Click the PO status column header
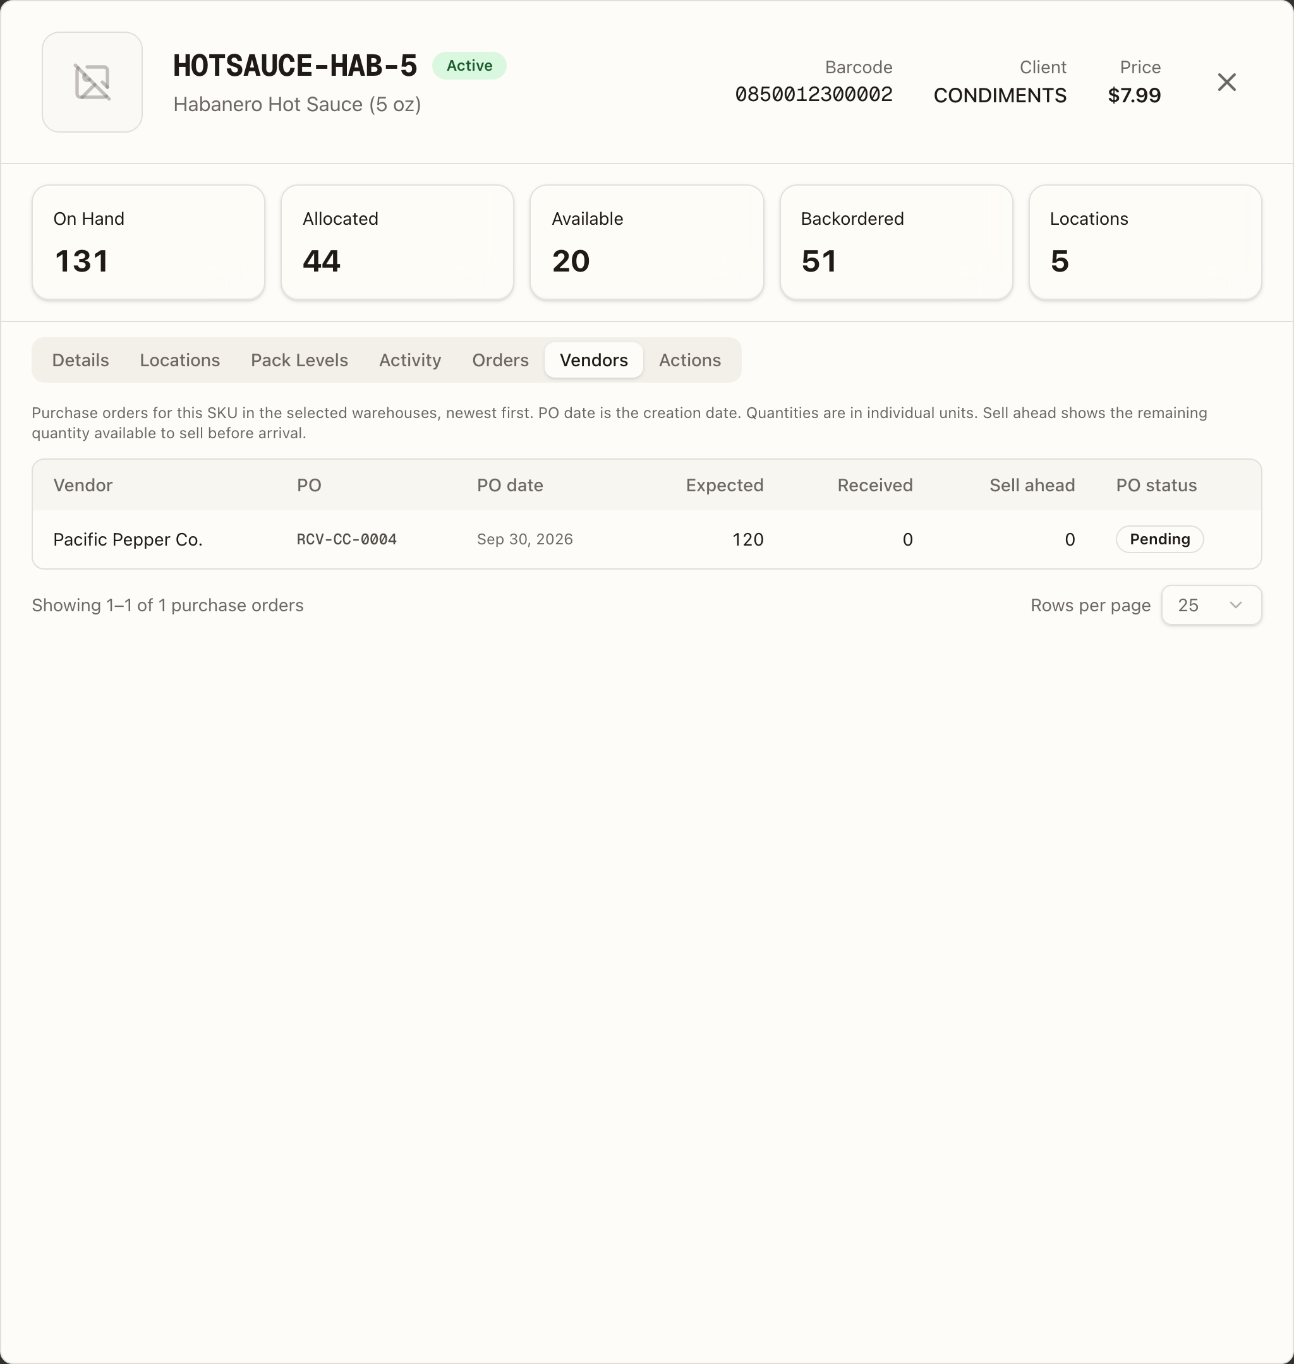Screen dimensions: 1294x1364 [x=1156, y=485]
